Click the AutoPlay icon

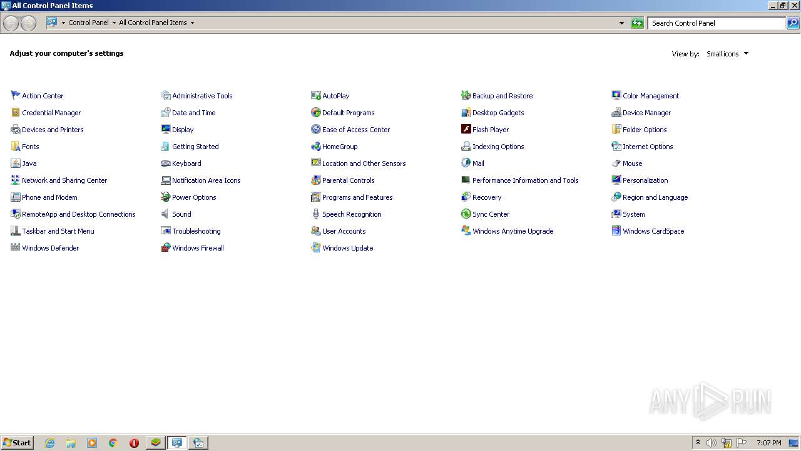tap(316, 95)
